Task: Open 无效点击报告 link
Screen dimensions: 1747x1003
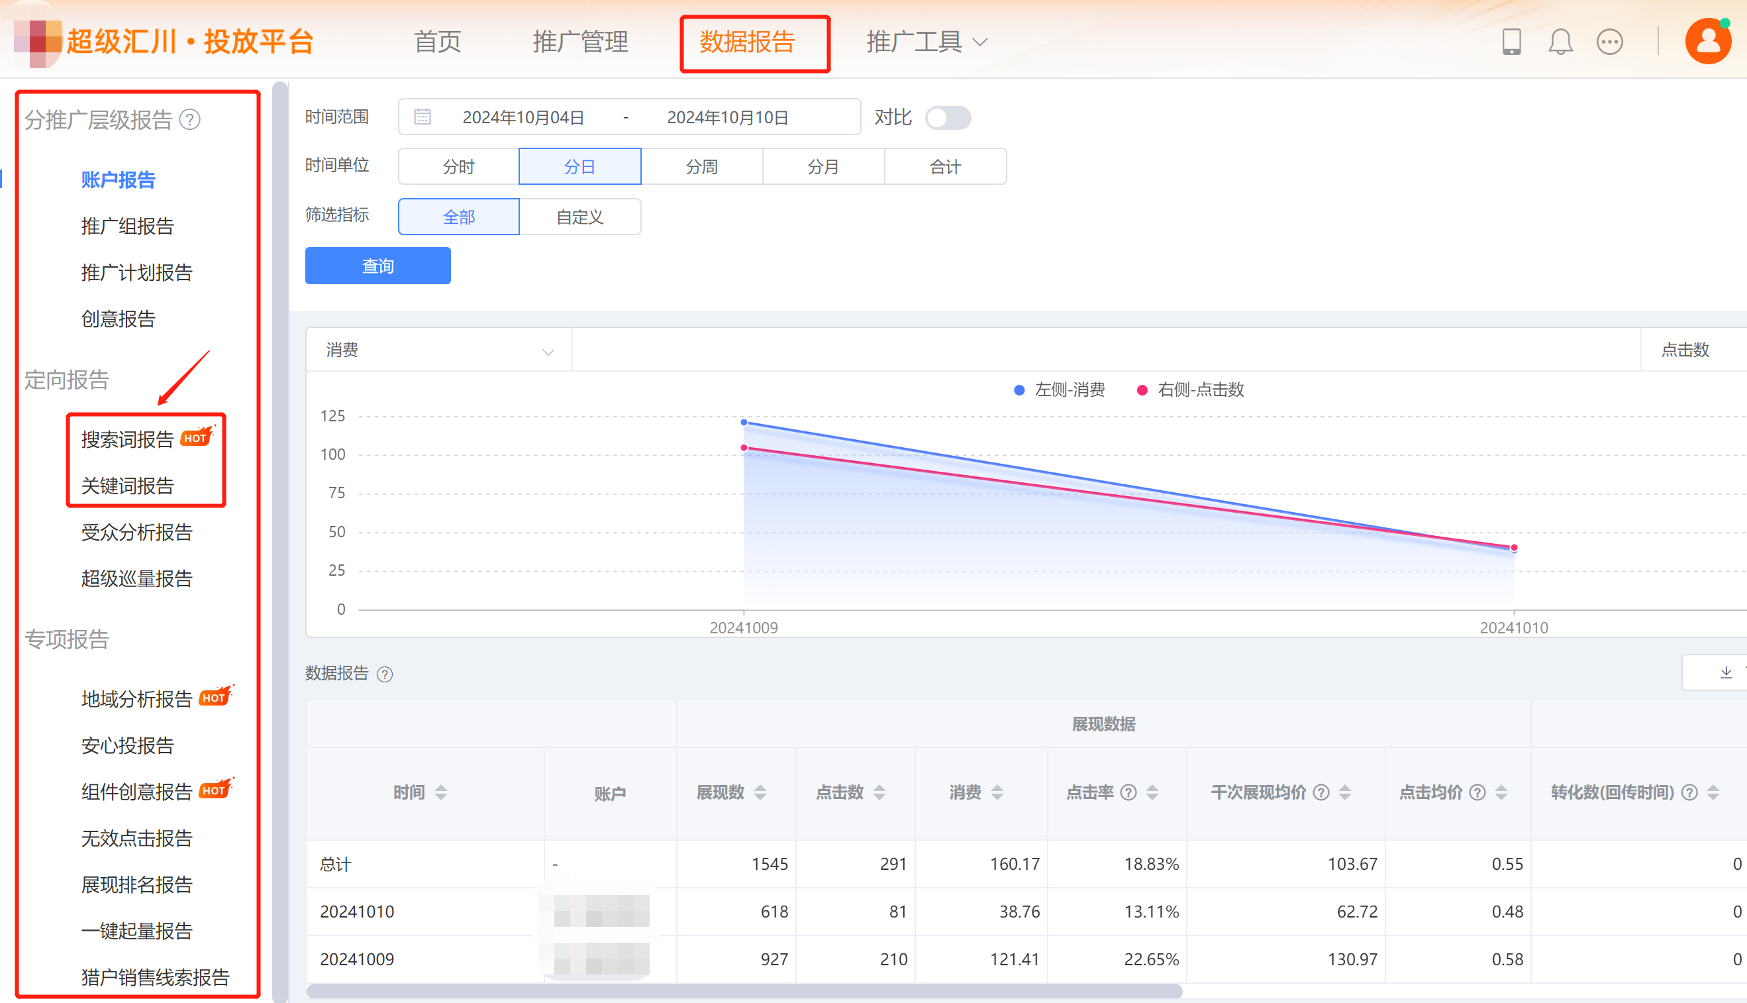Action: click(137, 838)
